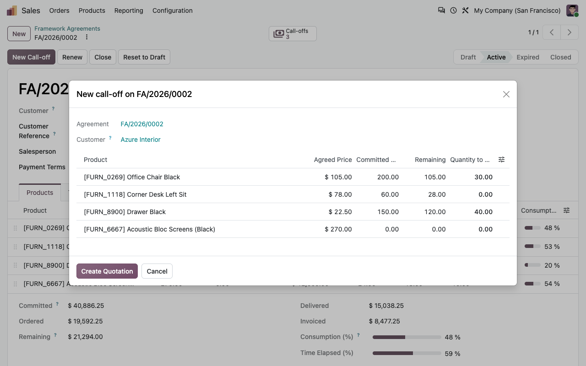Image resolution: width=586 pixels, height=366 pixels.
Task: Click Consumption progress bar at 48 % total
Action: tap(407, 337)
